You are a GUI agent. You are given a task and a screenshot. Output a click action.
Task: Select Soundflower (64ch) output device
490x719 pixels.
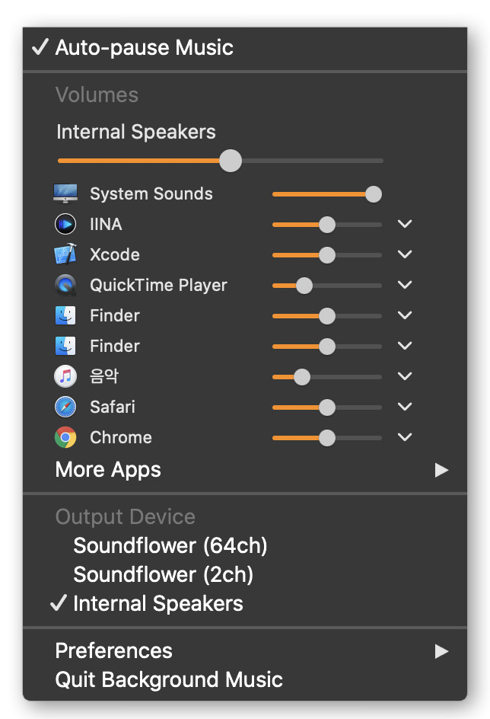[245, 545]
